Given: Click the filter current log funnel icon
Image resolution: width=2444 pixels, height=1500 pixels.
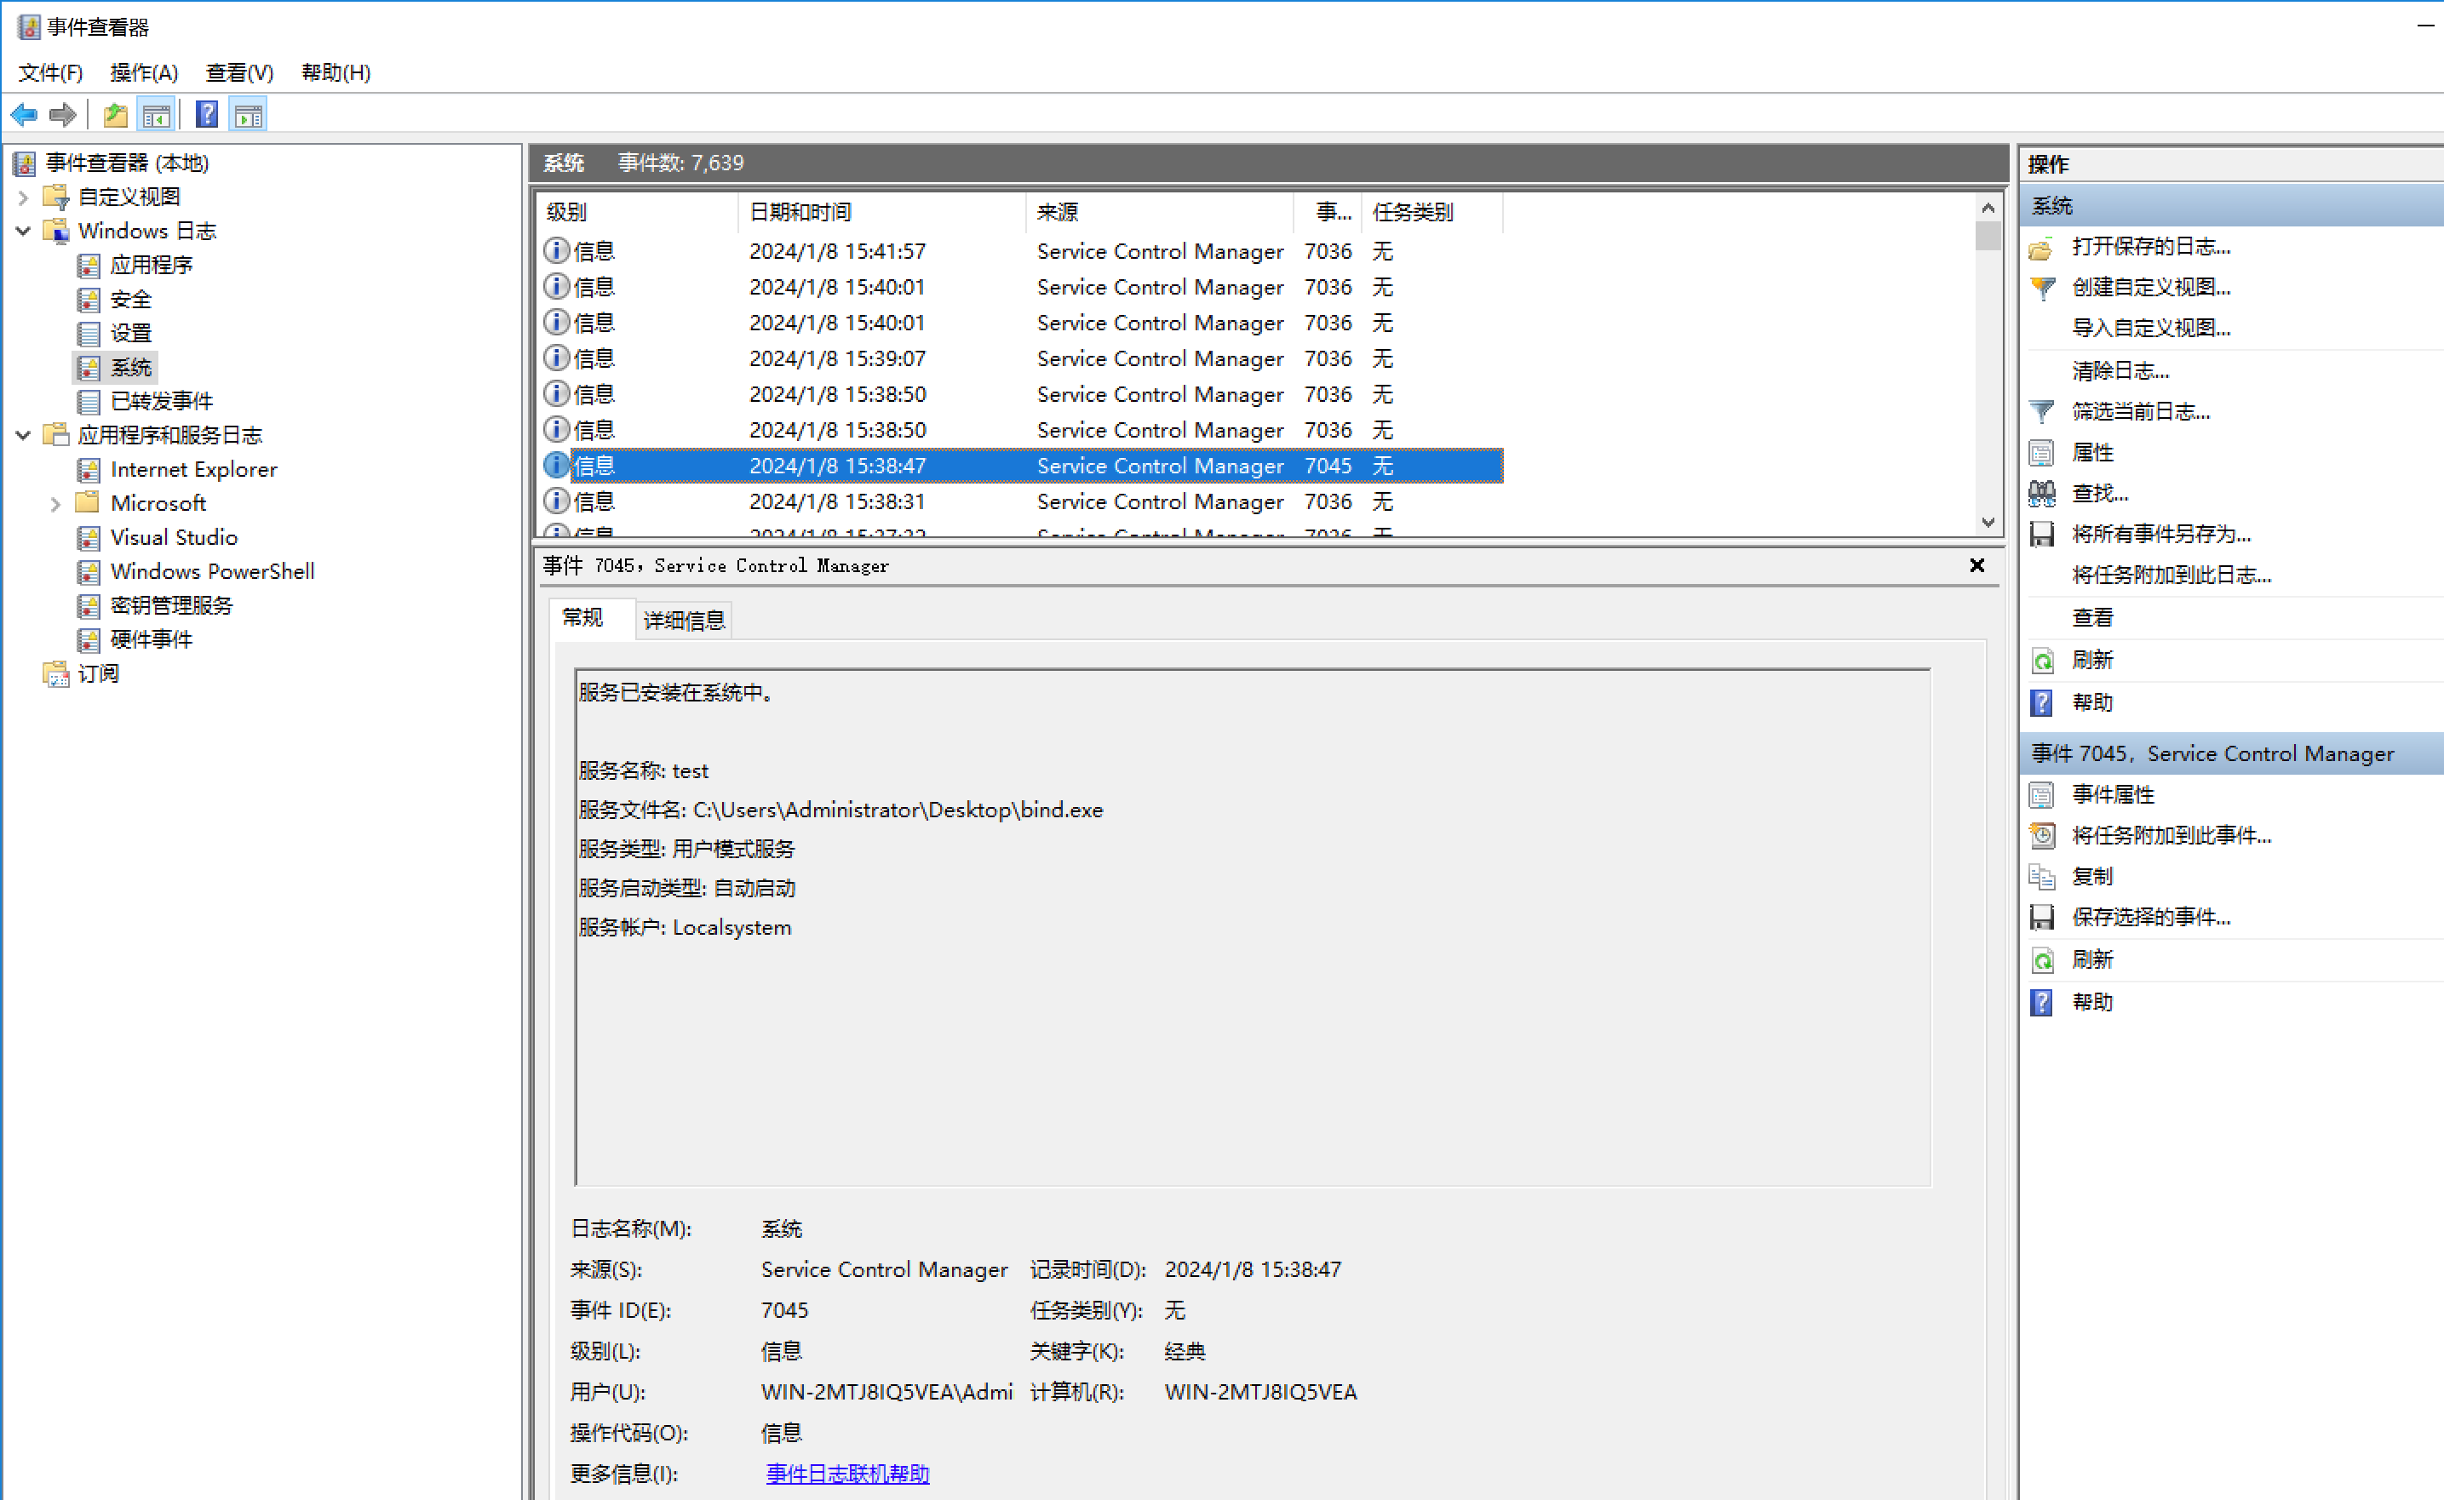Looking at the screenshot, I should 2041,412.
